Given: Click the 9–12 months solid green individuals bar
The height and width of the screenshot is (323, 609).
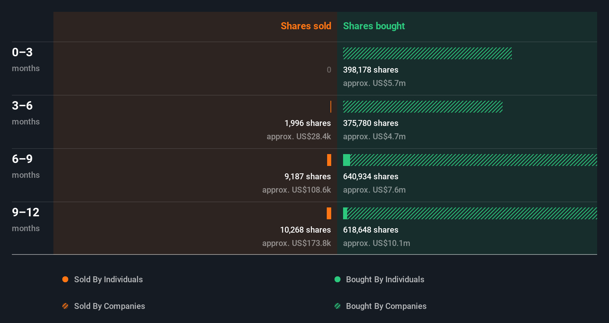Looking at the screenshot, I should click(345, 213).
